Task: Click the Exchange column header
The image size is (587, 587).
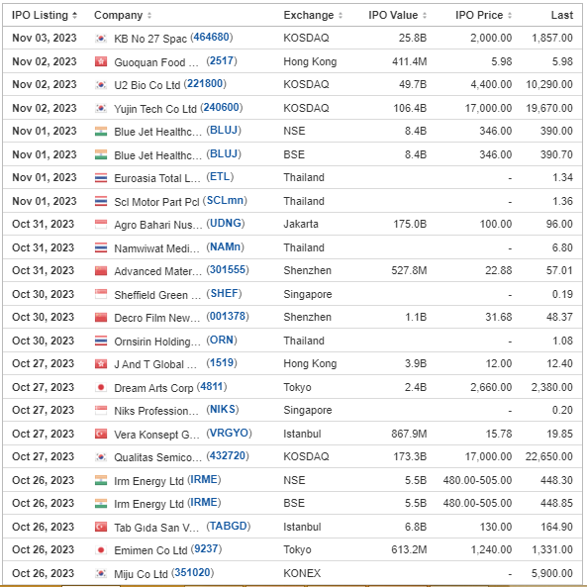Action: (309, 16)
